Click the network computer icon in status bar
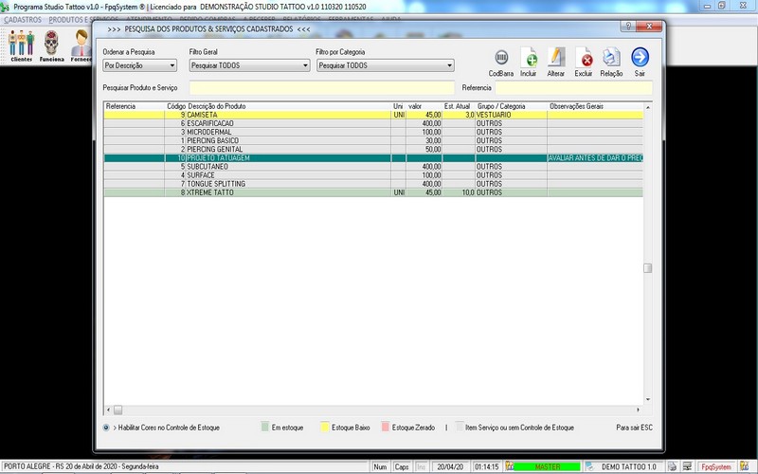The image size is (758, 474). click(687, 466)
